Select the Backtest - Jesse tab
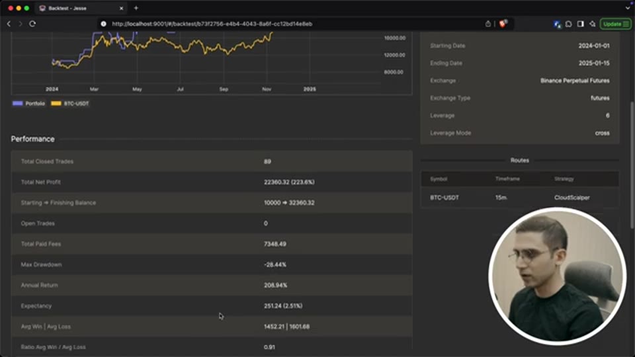635x357 pixels. click(81, 8)
